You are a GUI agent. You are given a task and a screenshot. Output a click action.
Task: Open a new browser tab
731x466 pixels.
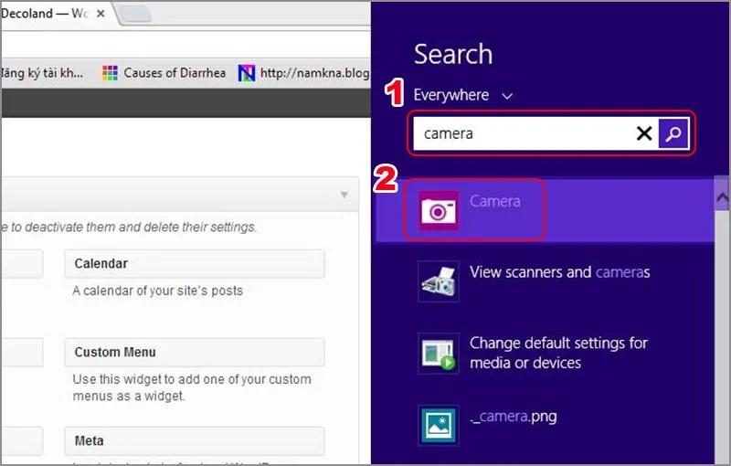point(135,14)
